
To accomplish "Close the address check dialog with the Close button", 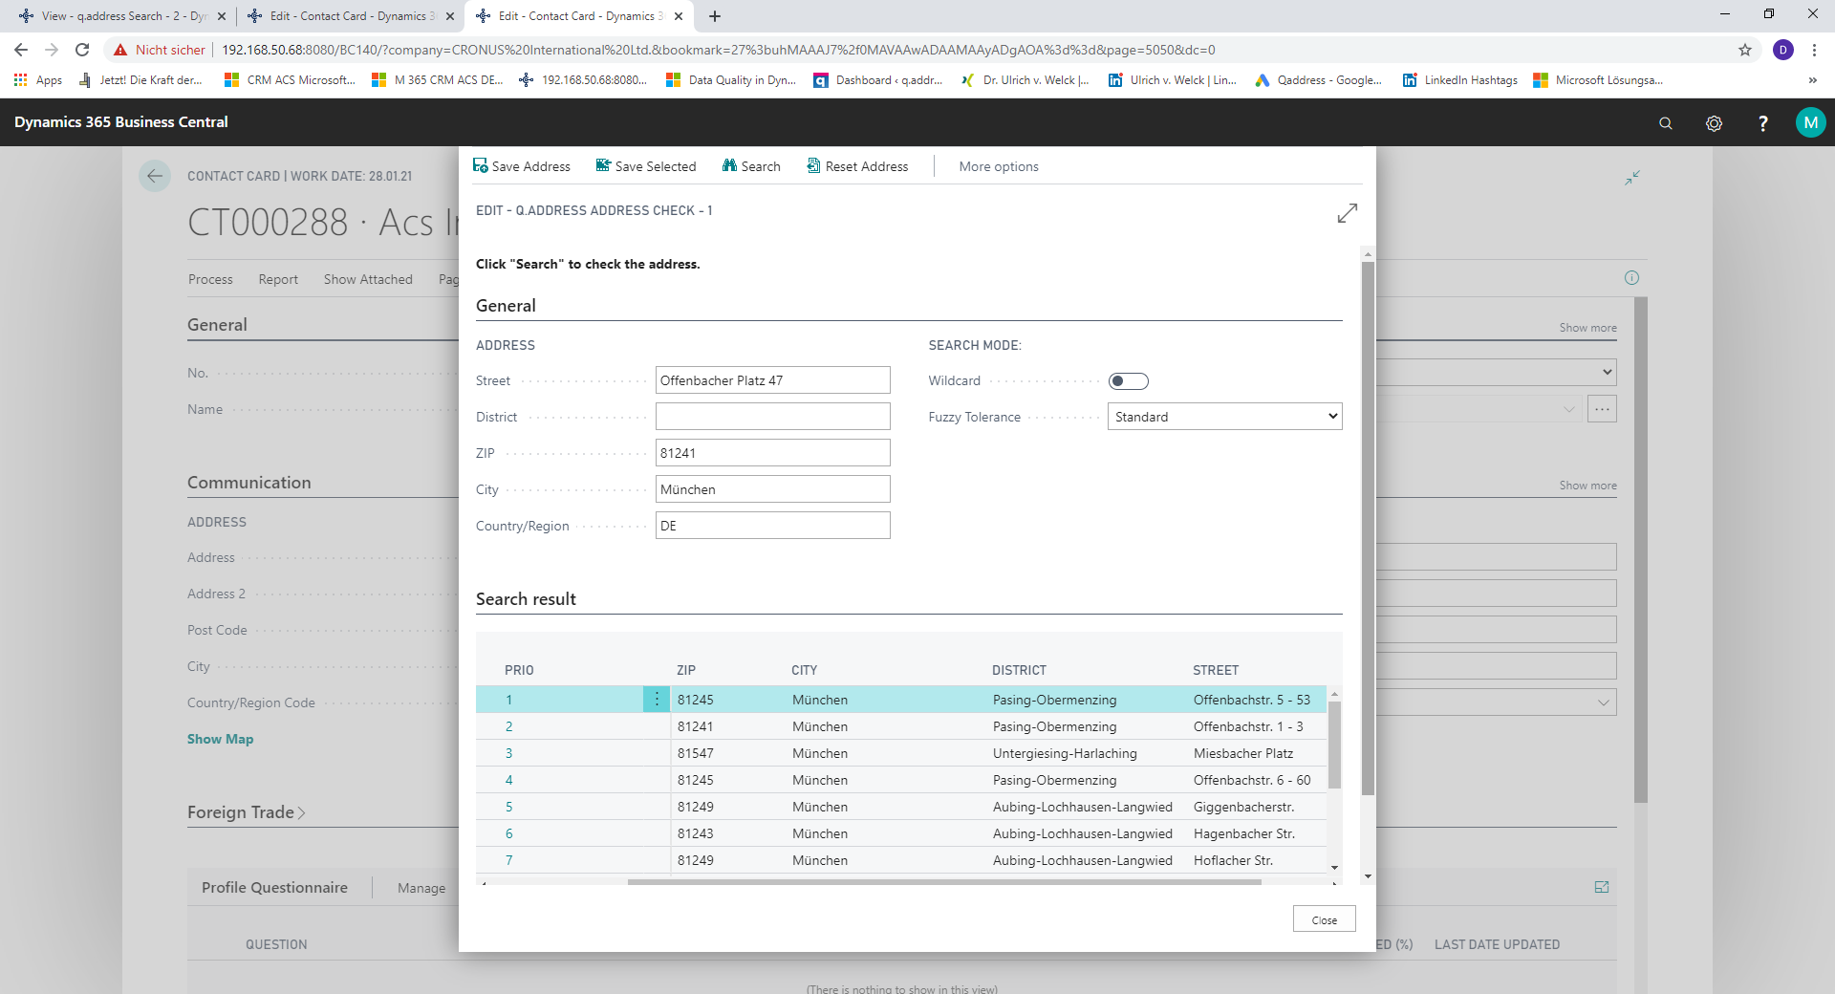I will pos(1324,919).
